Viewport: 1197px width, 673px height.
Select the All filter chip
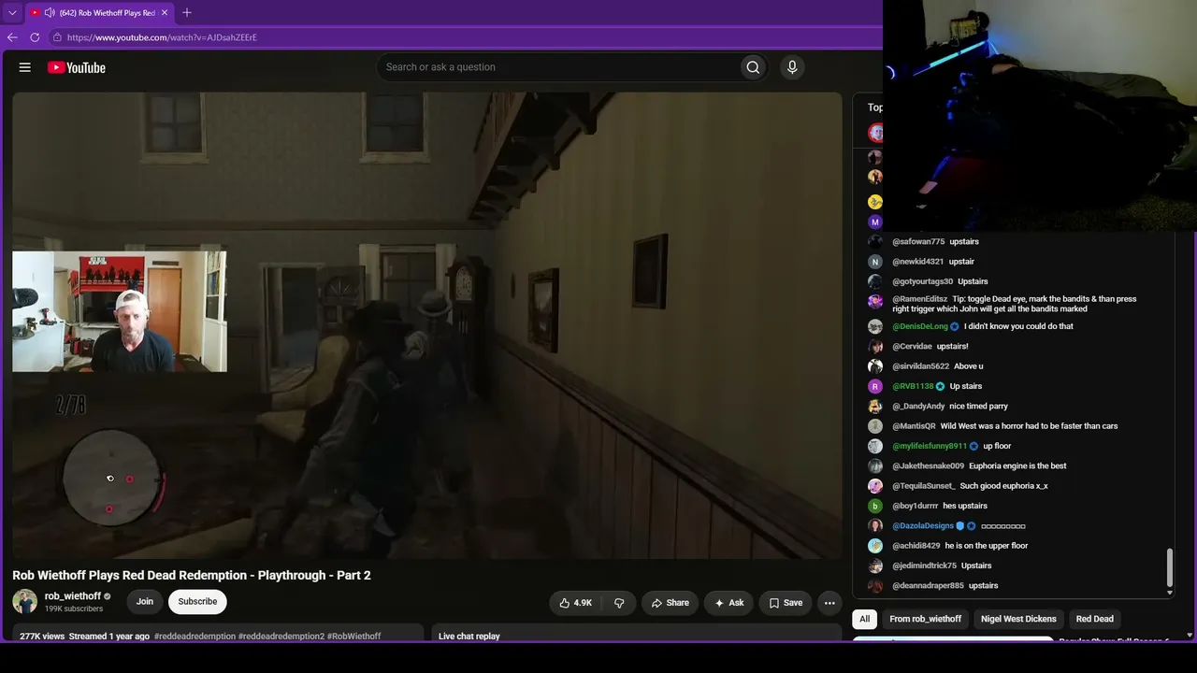pos(865,619)
